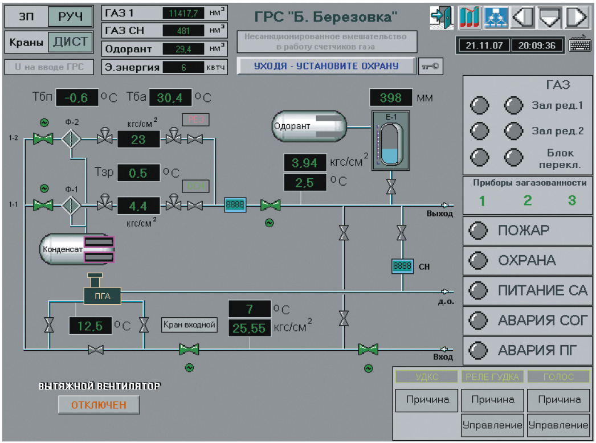
Task: Select the green valve on line 1-2
Action: coord(43,139)
